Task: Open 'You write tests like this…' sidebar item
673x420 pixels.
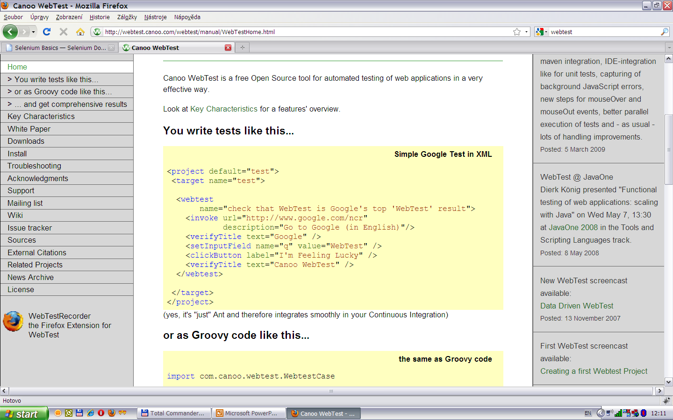Action: (67, 79)
